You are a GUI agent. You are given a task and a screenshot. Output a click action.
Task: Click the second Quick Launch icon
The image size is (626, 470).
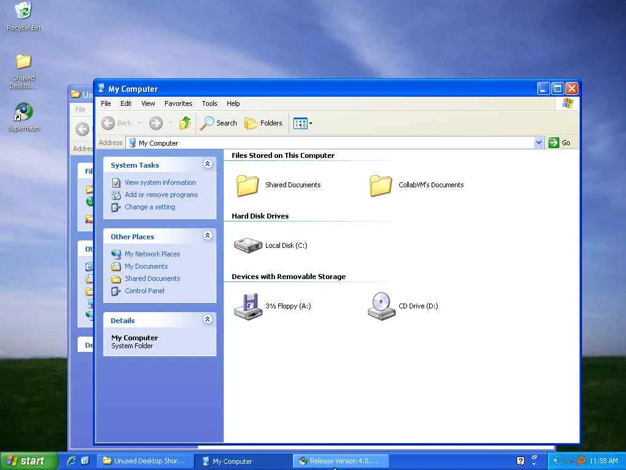click(85, 461)
